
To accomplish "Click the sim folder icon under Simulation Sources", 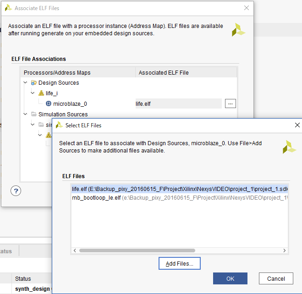I will pyautogui.click(x=41, y=125).
